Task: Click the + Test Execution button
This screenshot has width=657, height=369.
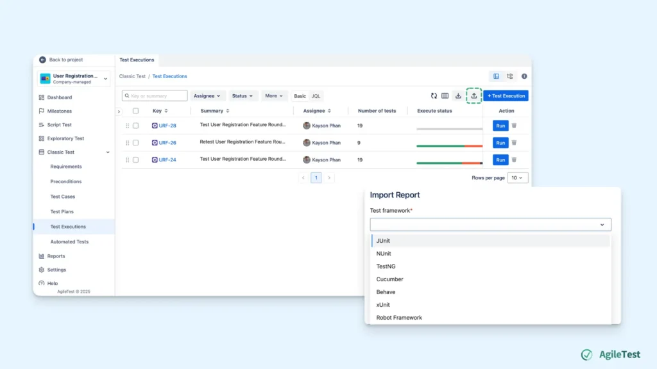Action: pos(506,96)
